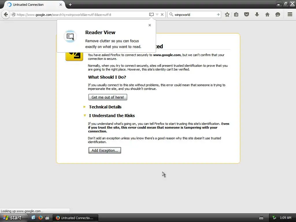The width and height of the screenshot is (296, 222).
Task: Click the keyboard icon in taskbar
Action: pyautogui.click(x=261, y=218)
